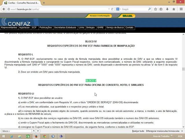
Task: Open the search engine selector dropdown
Action: [x=119, y=9]
